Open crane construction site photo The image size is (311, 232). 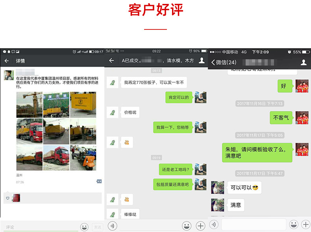click(x=30, y=105)
